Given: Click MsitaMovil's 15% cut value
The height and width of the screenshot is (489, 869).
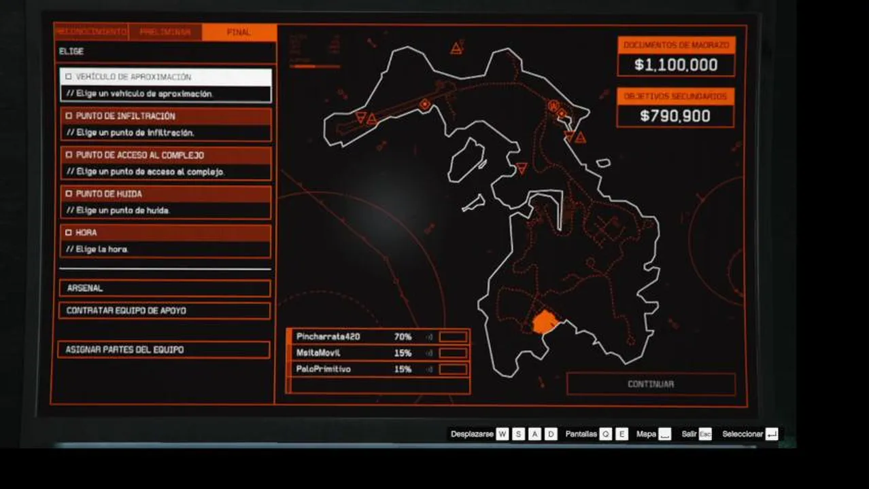Looking at the screenshot, I should [x=403, y=353].
